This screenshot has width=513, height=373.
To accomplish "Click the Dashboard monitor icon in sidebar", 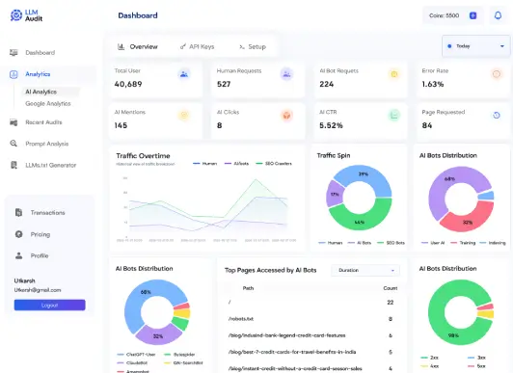I will tap(13, 53).
